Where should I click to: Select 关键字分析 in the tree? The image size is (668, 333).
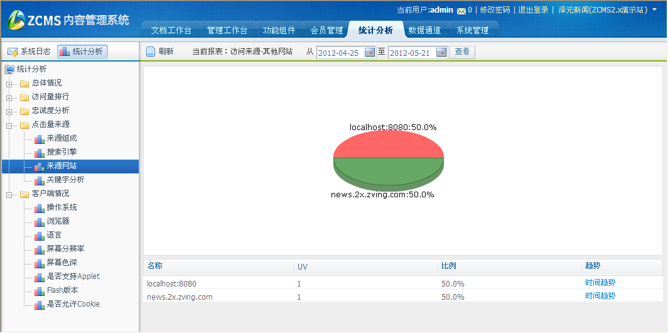(65, 180)
